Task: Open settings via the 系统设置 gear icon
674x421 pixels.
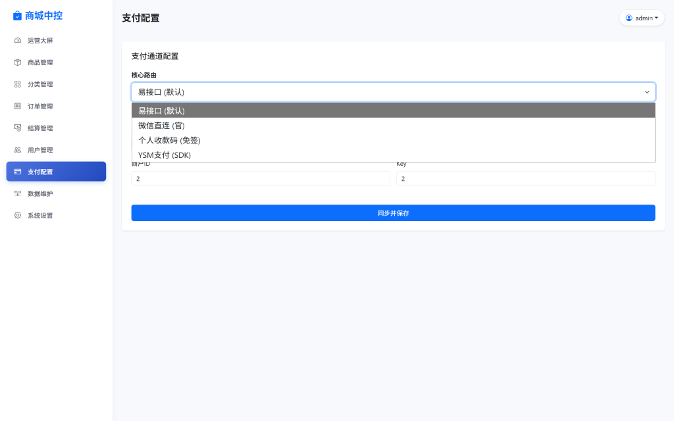Action: (16, 215)
